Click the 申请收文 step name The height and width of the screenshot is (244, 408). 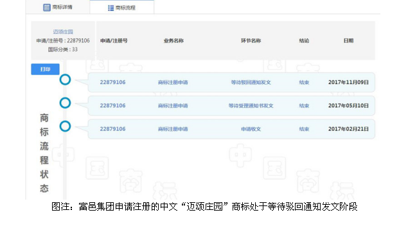(251, 129)
